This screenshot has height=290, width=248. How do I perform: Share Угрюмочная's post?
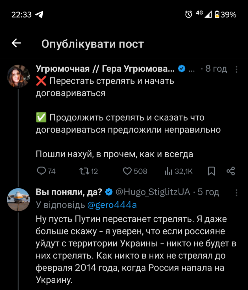pyautogui.click(x=231, y=171)
